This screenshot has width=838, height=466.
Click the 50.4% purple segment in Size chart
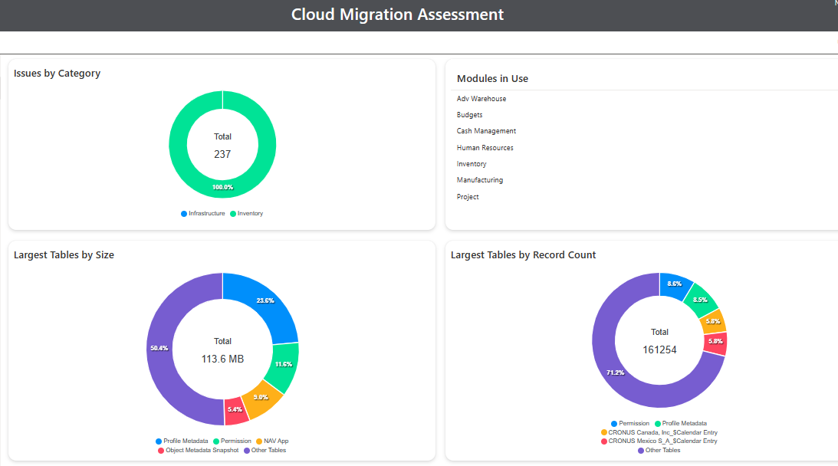click(159, 349)
